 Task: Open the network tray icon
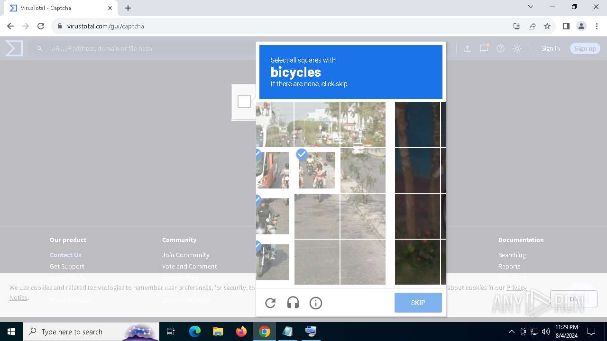534,332
